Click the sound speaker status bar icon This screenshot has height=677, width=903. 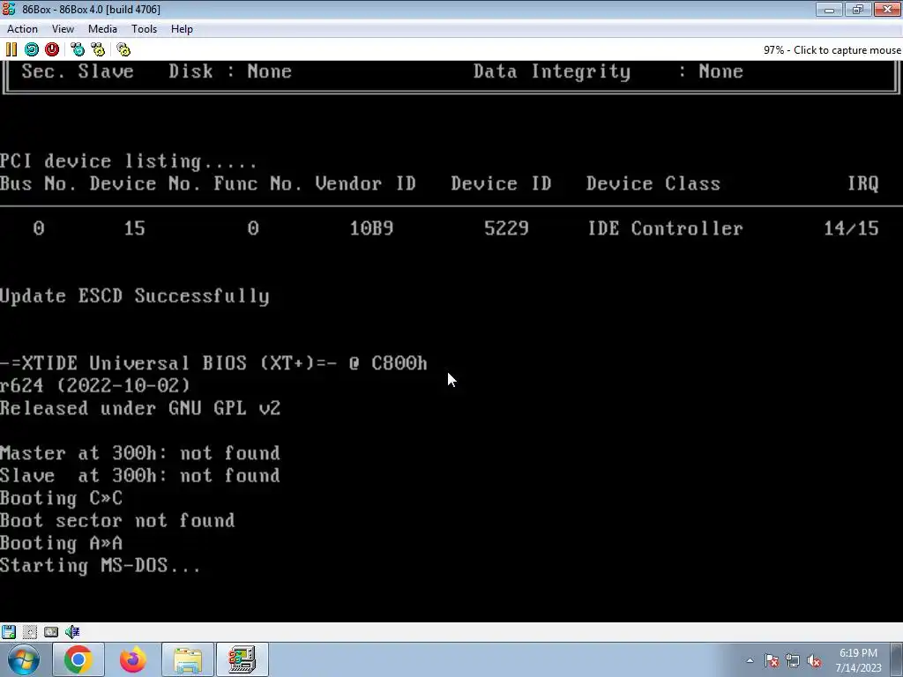tap(72, 631)
